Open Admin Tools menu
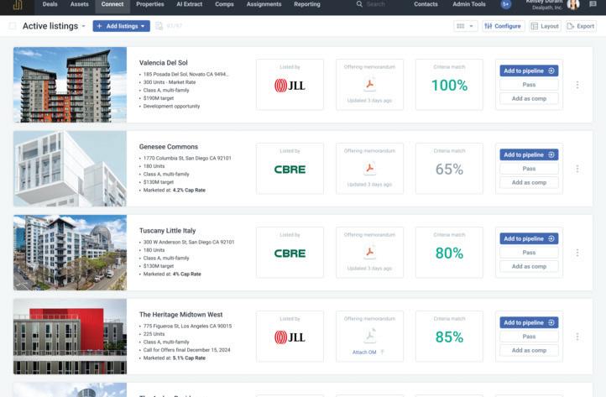Viewport: 606px width, 397px height. pyautogui.click(x=469, y=4)
